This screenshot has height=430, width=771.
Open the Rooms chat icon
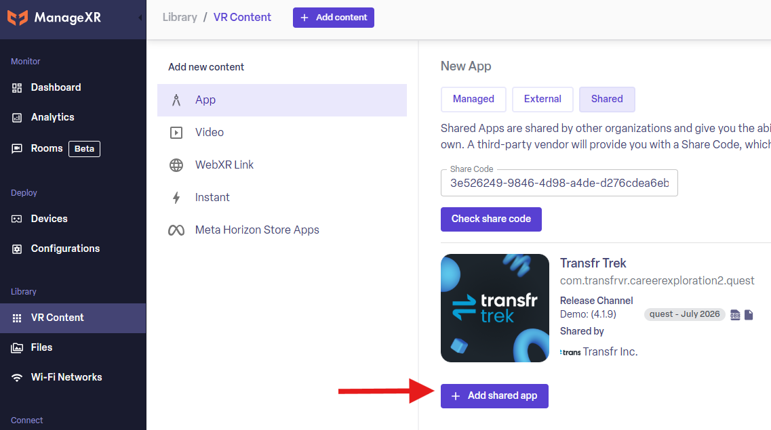click(x=17, y=149)
